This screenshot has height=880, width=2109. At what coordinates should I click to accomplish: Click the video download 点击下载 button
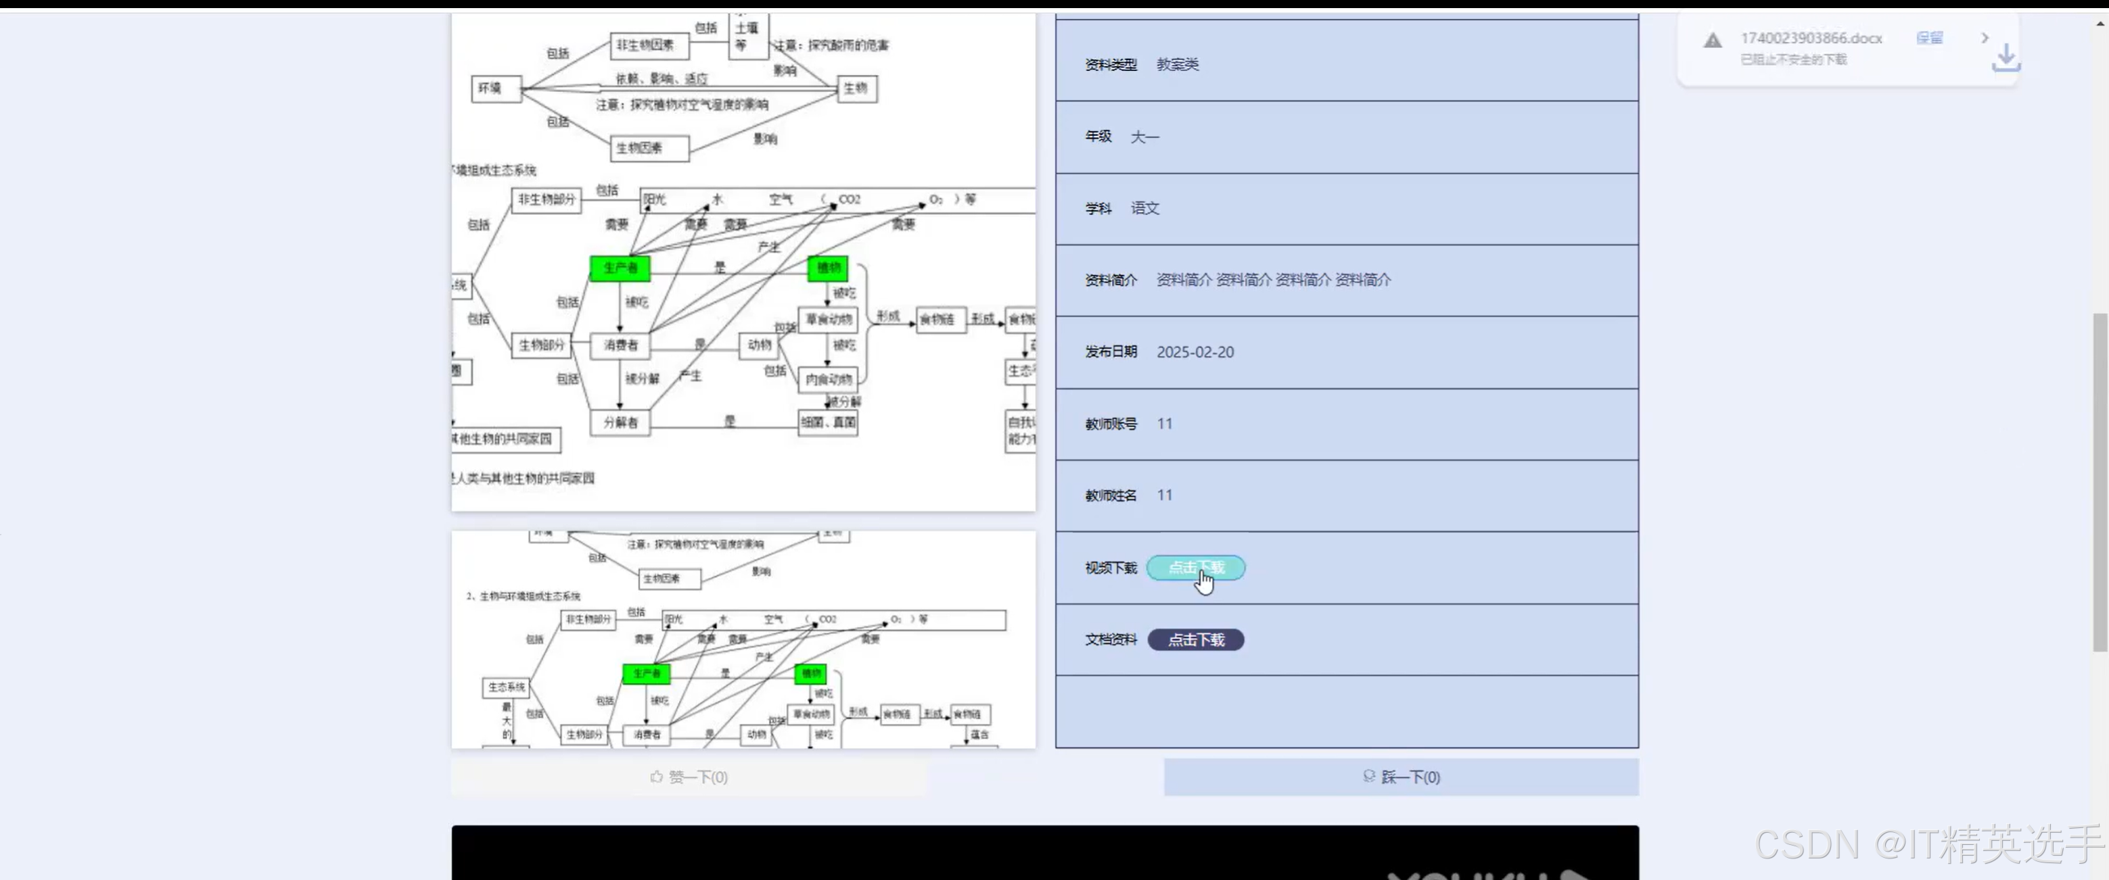click(1195, 568)
